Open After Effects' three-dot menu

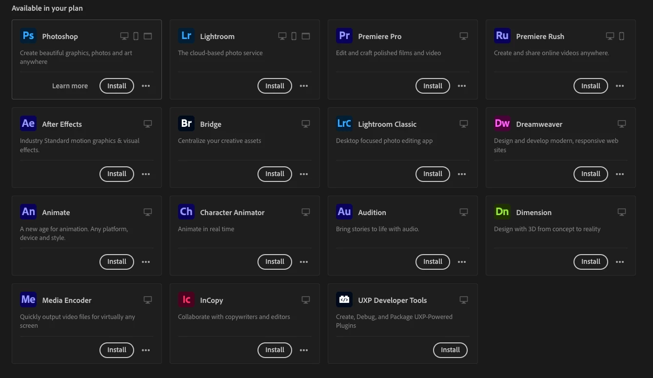click(146, 174)
